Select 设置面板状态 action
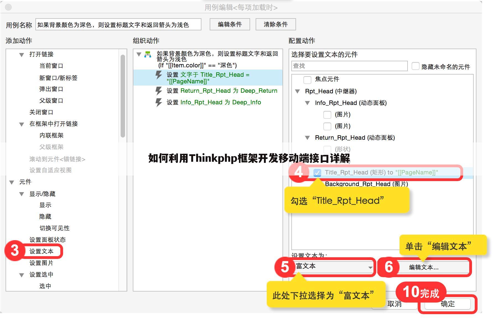The image size is (498, 318). 48,240
